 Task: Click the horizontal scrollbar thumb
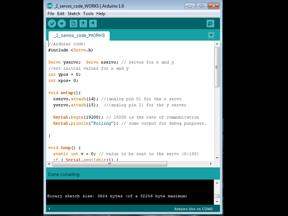(110, 164)
